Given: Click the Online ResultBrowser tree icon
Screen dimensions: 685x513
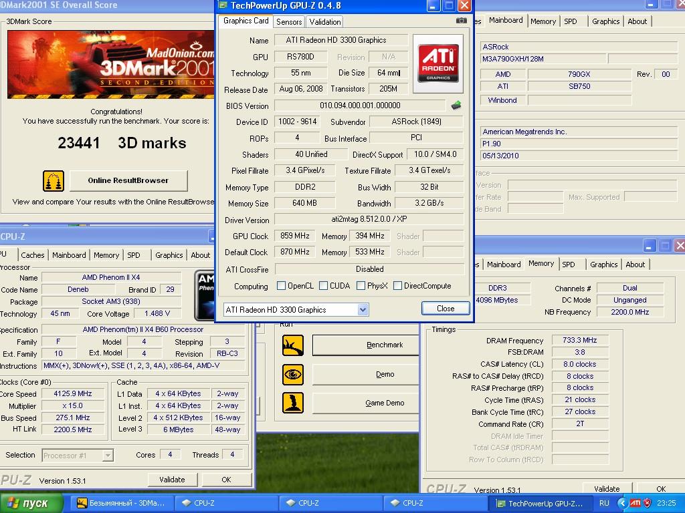Looking at the screenshot, I should (54, 180).
